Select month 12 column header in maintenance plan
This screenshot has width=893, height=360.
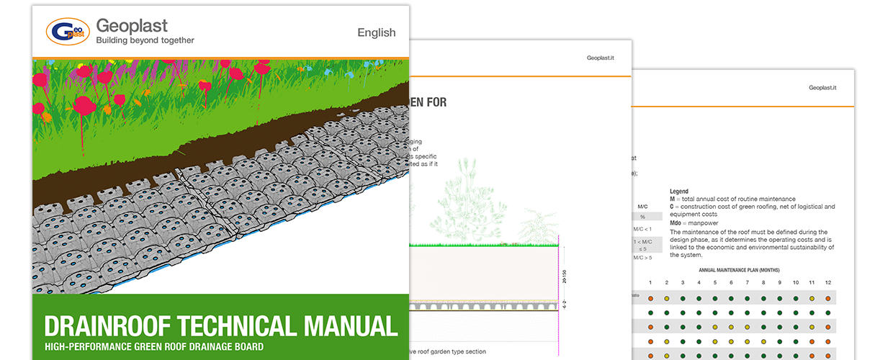tap(827, 282)
